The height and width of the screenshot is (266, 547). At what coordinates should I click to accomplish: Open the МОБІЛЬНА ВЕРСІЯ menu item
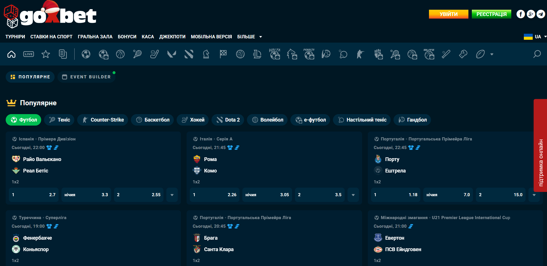[211, 37]
